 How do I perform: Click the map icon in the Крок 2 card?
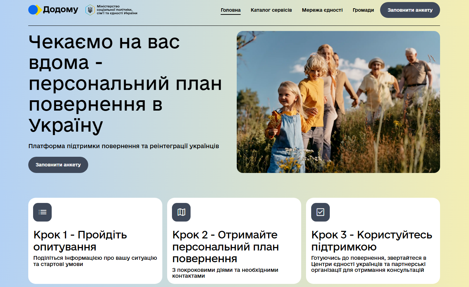tap(181, 212)
